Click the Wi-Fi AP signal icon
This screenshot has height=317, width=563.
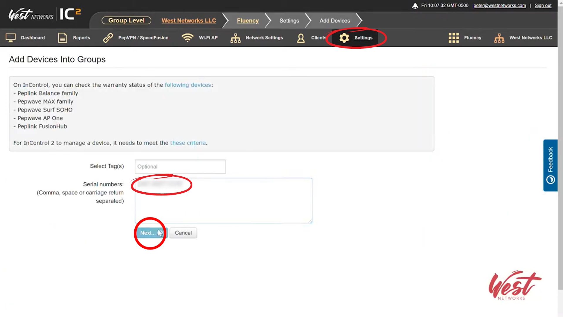pos(187,38)
